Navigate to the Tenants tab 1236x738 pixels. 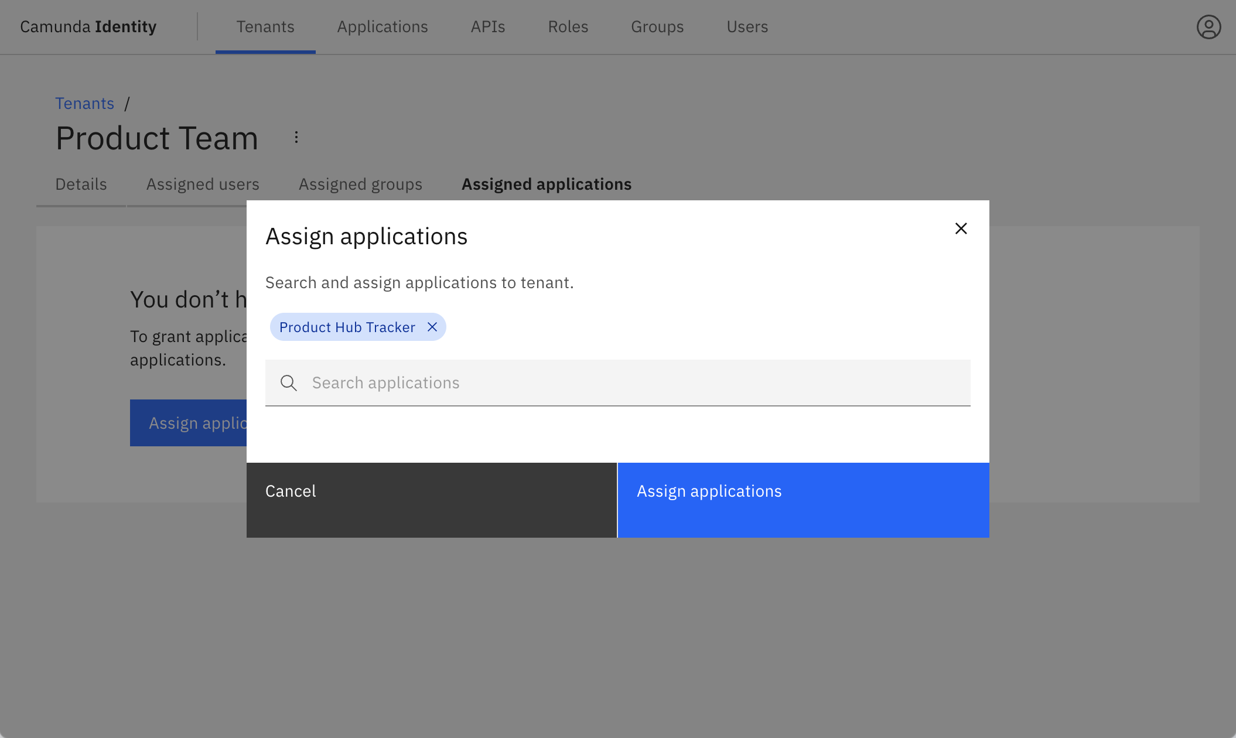(x=265, y=26)
